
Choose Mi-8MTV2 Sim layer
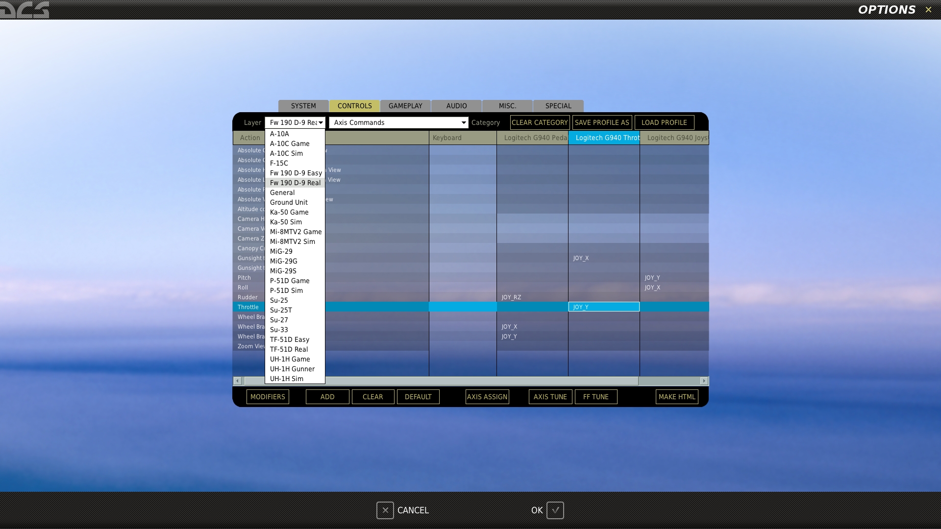point(295,241)
